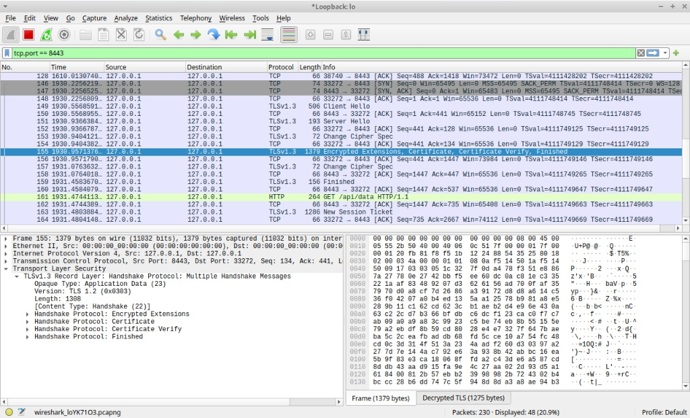This screenshot has height=418, width=690.
Task: Expand the Ethernet II tree row
Action: (x=5, y=246)
